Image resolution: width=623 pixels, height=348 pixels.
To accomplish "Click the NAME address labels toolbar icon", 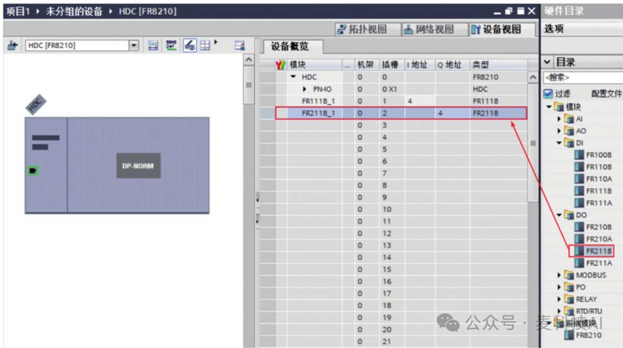I will click(x=171, y=46).
